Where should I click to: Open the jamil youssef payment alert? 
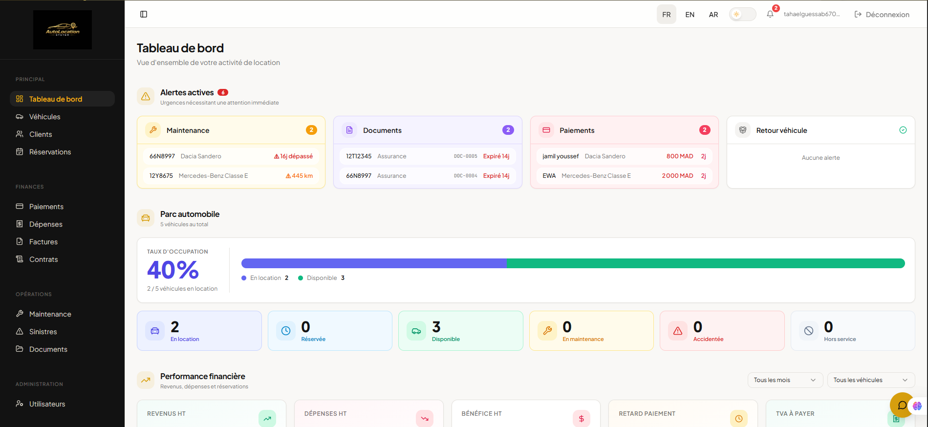(x=625, y=156)
